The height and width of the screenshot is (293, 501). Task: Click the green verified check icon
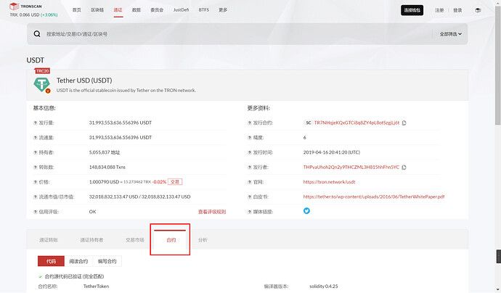(x=40, y=277)
